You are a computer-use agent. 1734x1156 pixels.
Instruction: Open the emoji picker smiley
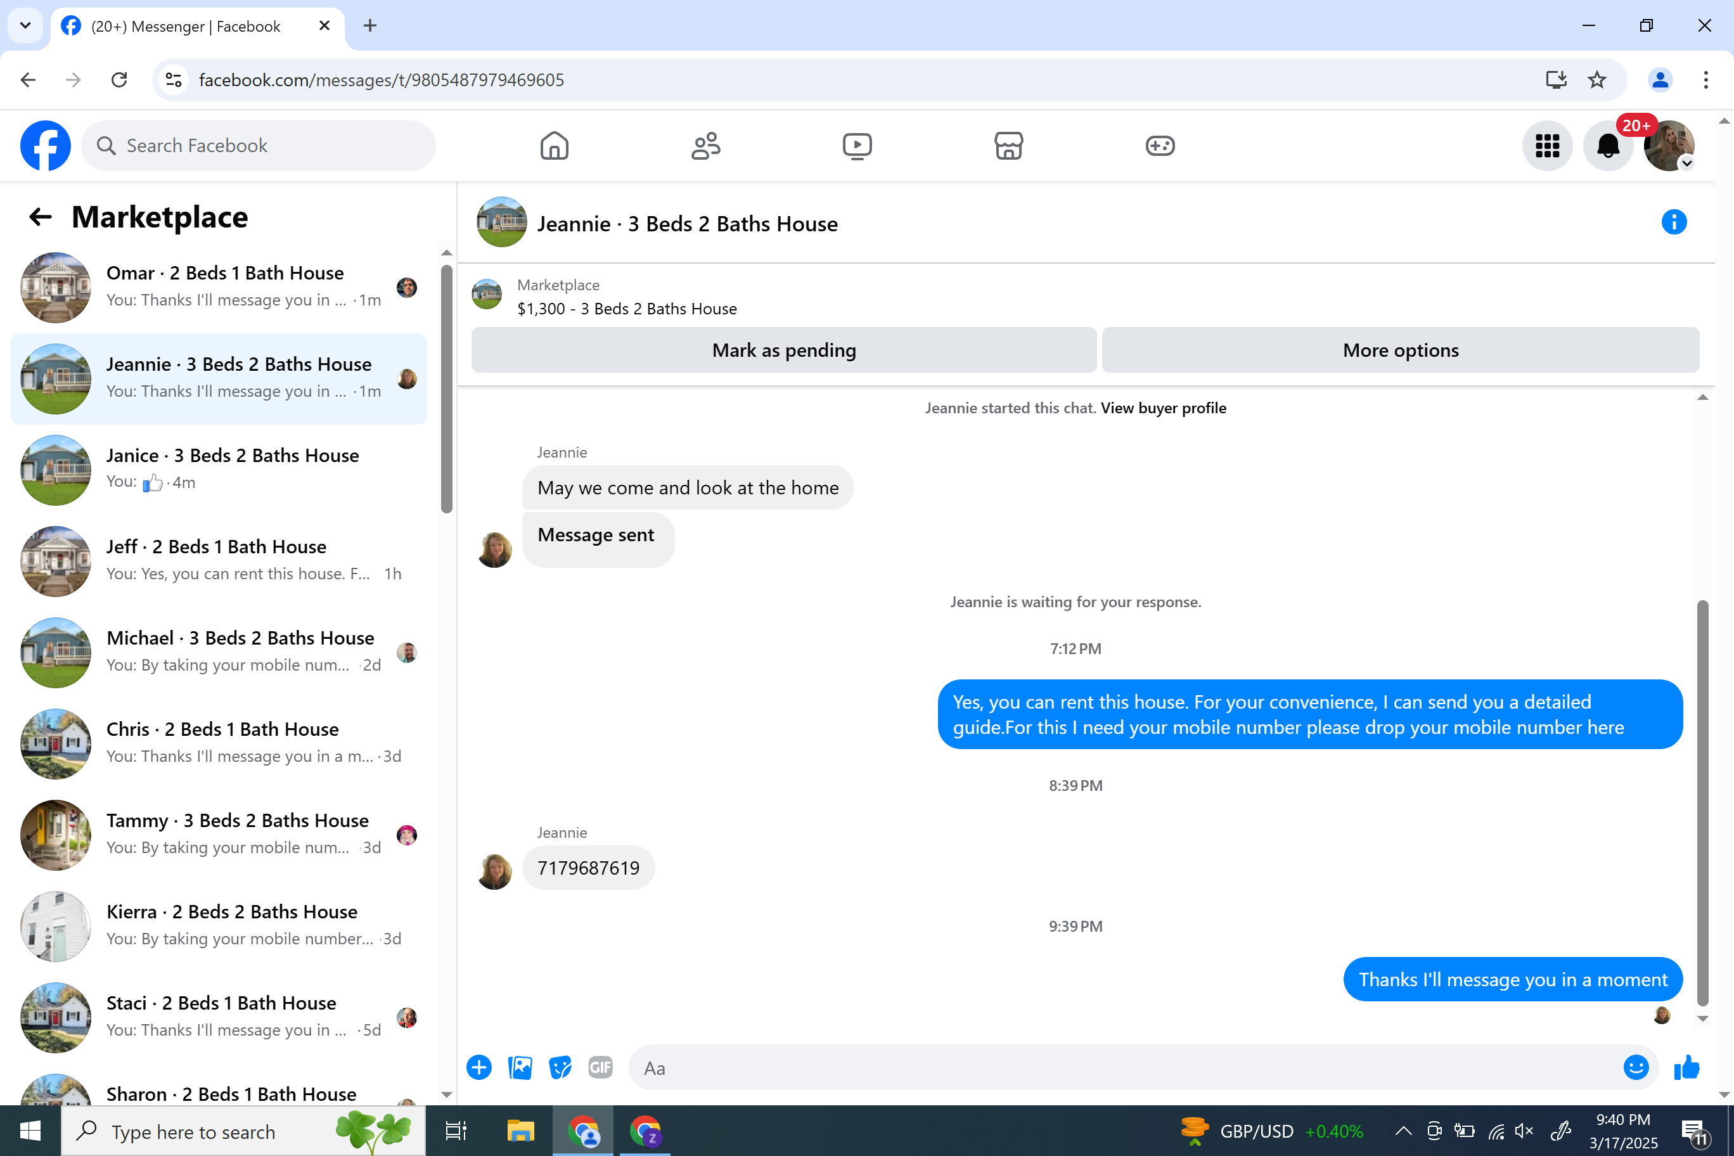(1635, 1067)
